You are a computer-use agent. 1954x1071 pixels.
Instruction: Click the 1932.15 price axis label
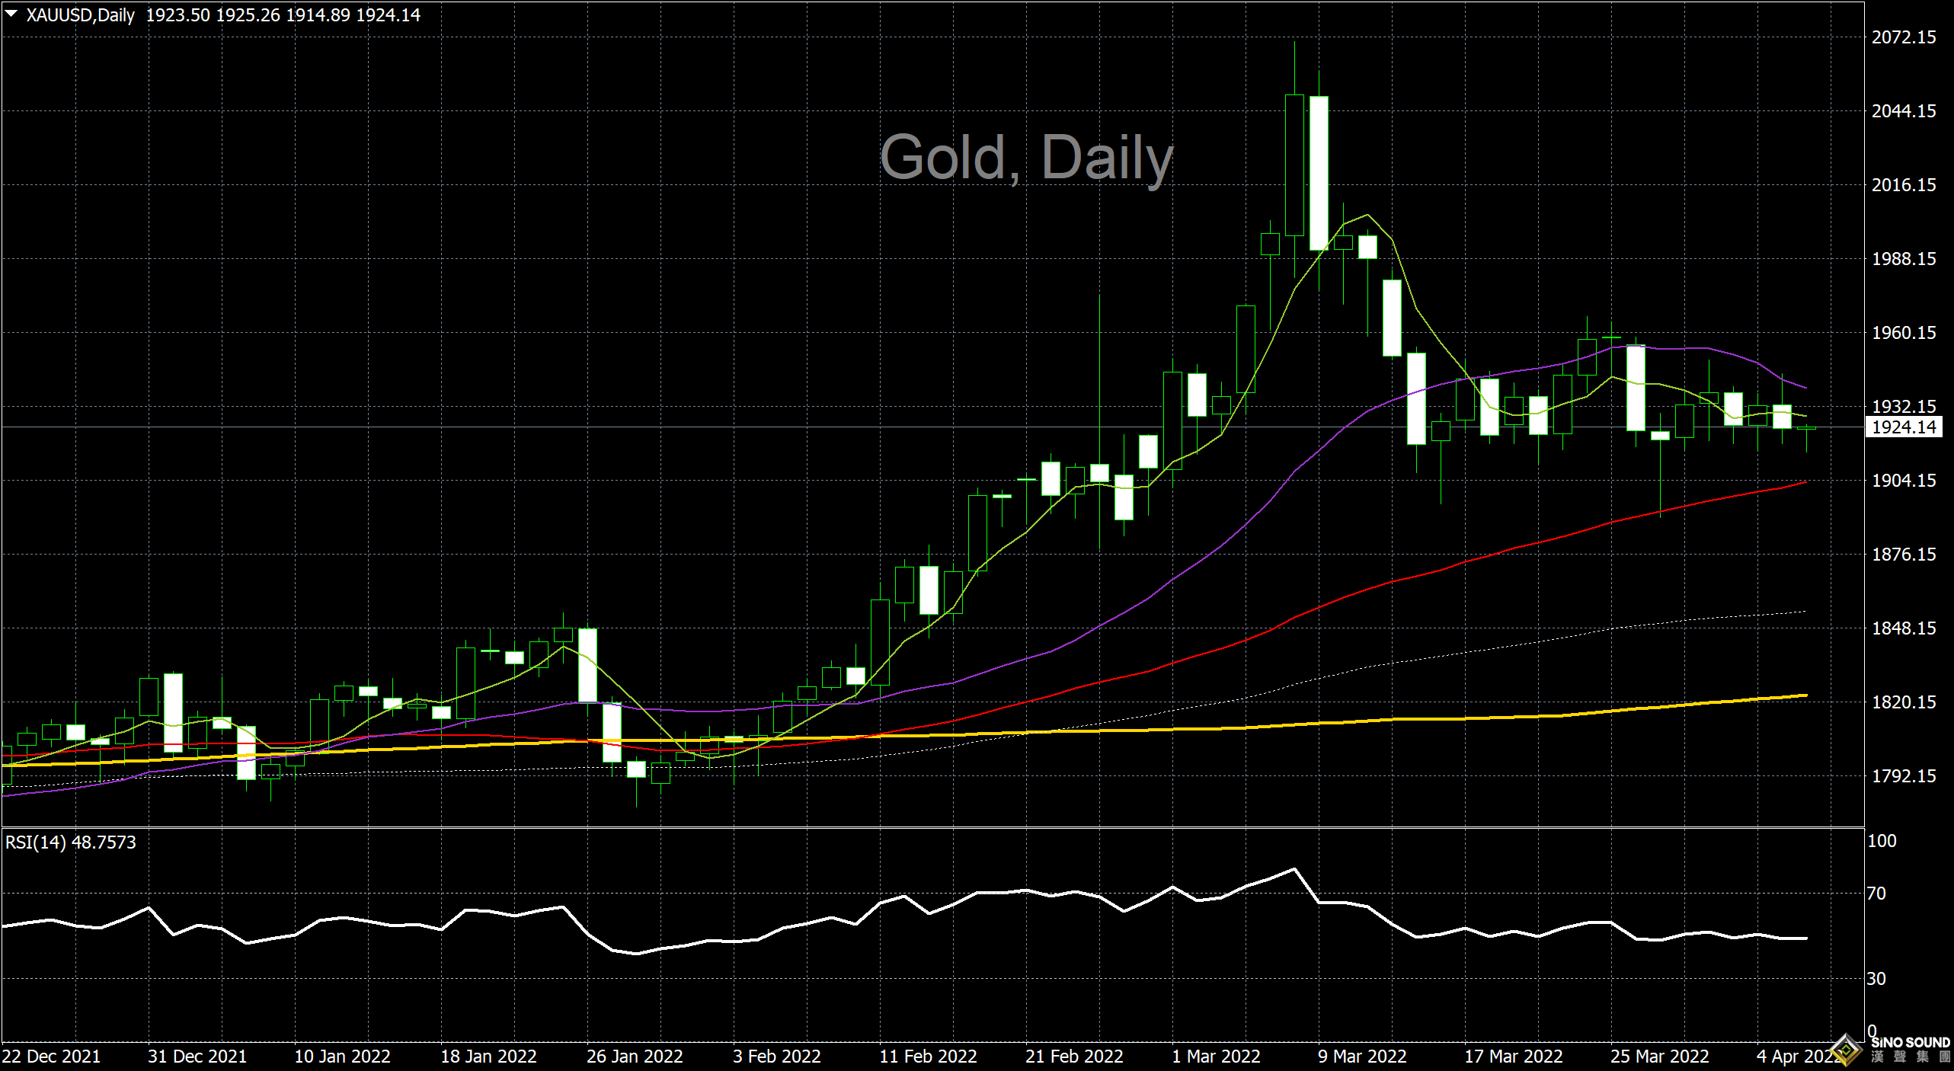click(x=1904, y=406)
